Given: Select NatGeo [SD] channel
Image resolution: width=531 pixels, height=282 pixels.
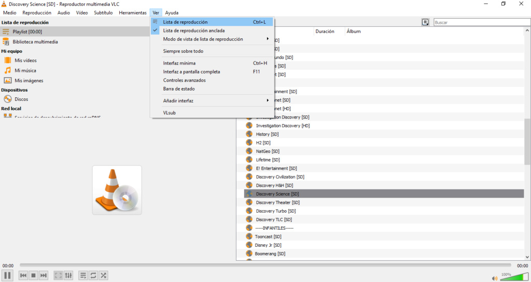Looking at the screenshot, I should point(268,151).
